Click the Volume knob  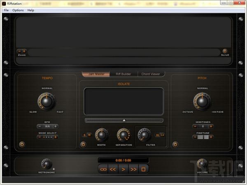[202, 164]
